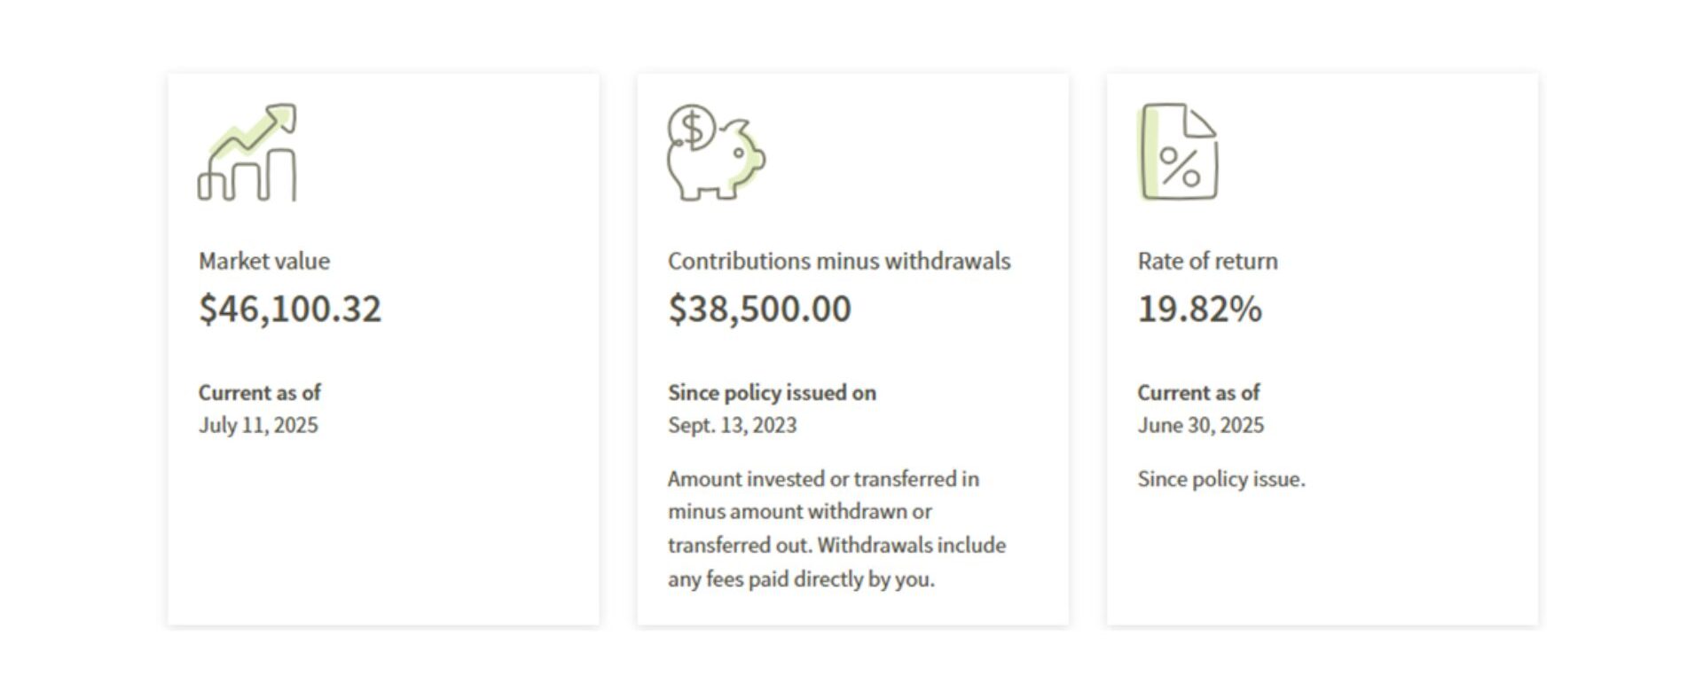Image resolution: width=1703 pixels, height=692 pixels.
Task: Click the Since policy issue. note
Action: (1221, 479)
